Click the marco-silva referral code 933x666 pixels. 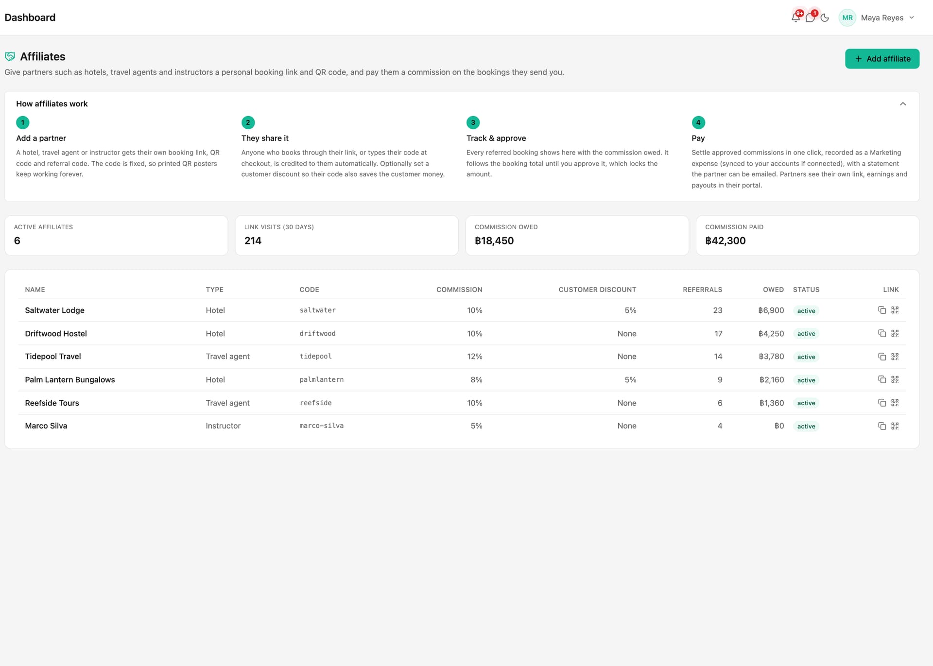point(322,426)
